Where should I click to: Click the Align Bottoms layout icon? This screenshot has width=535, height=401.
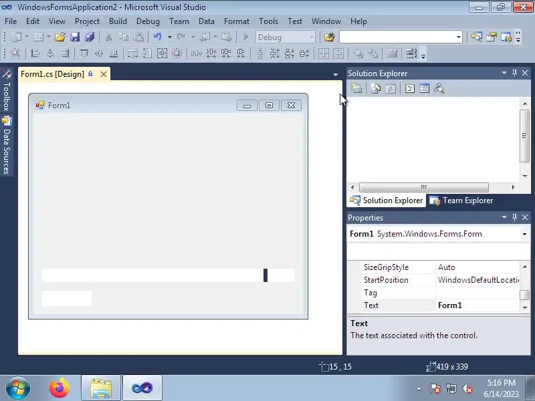click(x=114, y=53)
